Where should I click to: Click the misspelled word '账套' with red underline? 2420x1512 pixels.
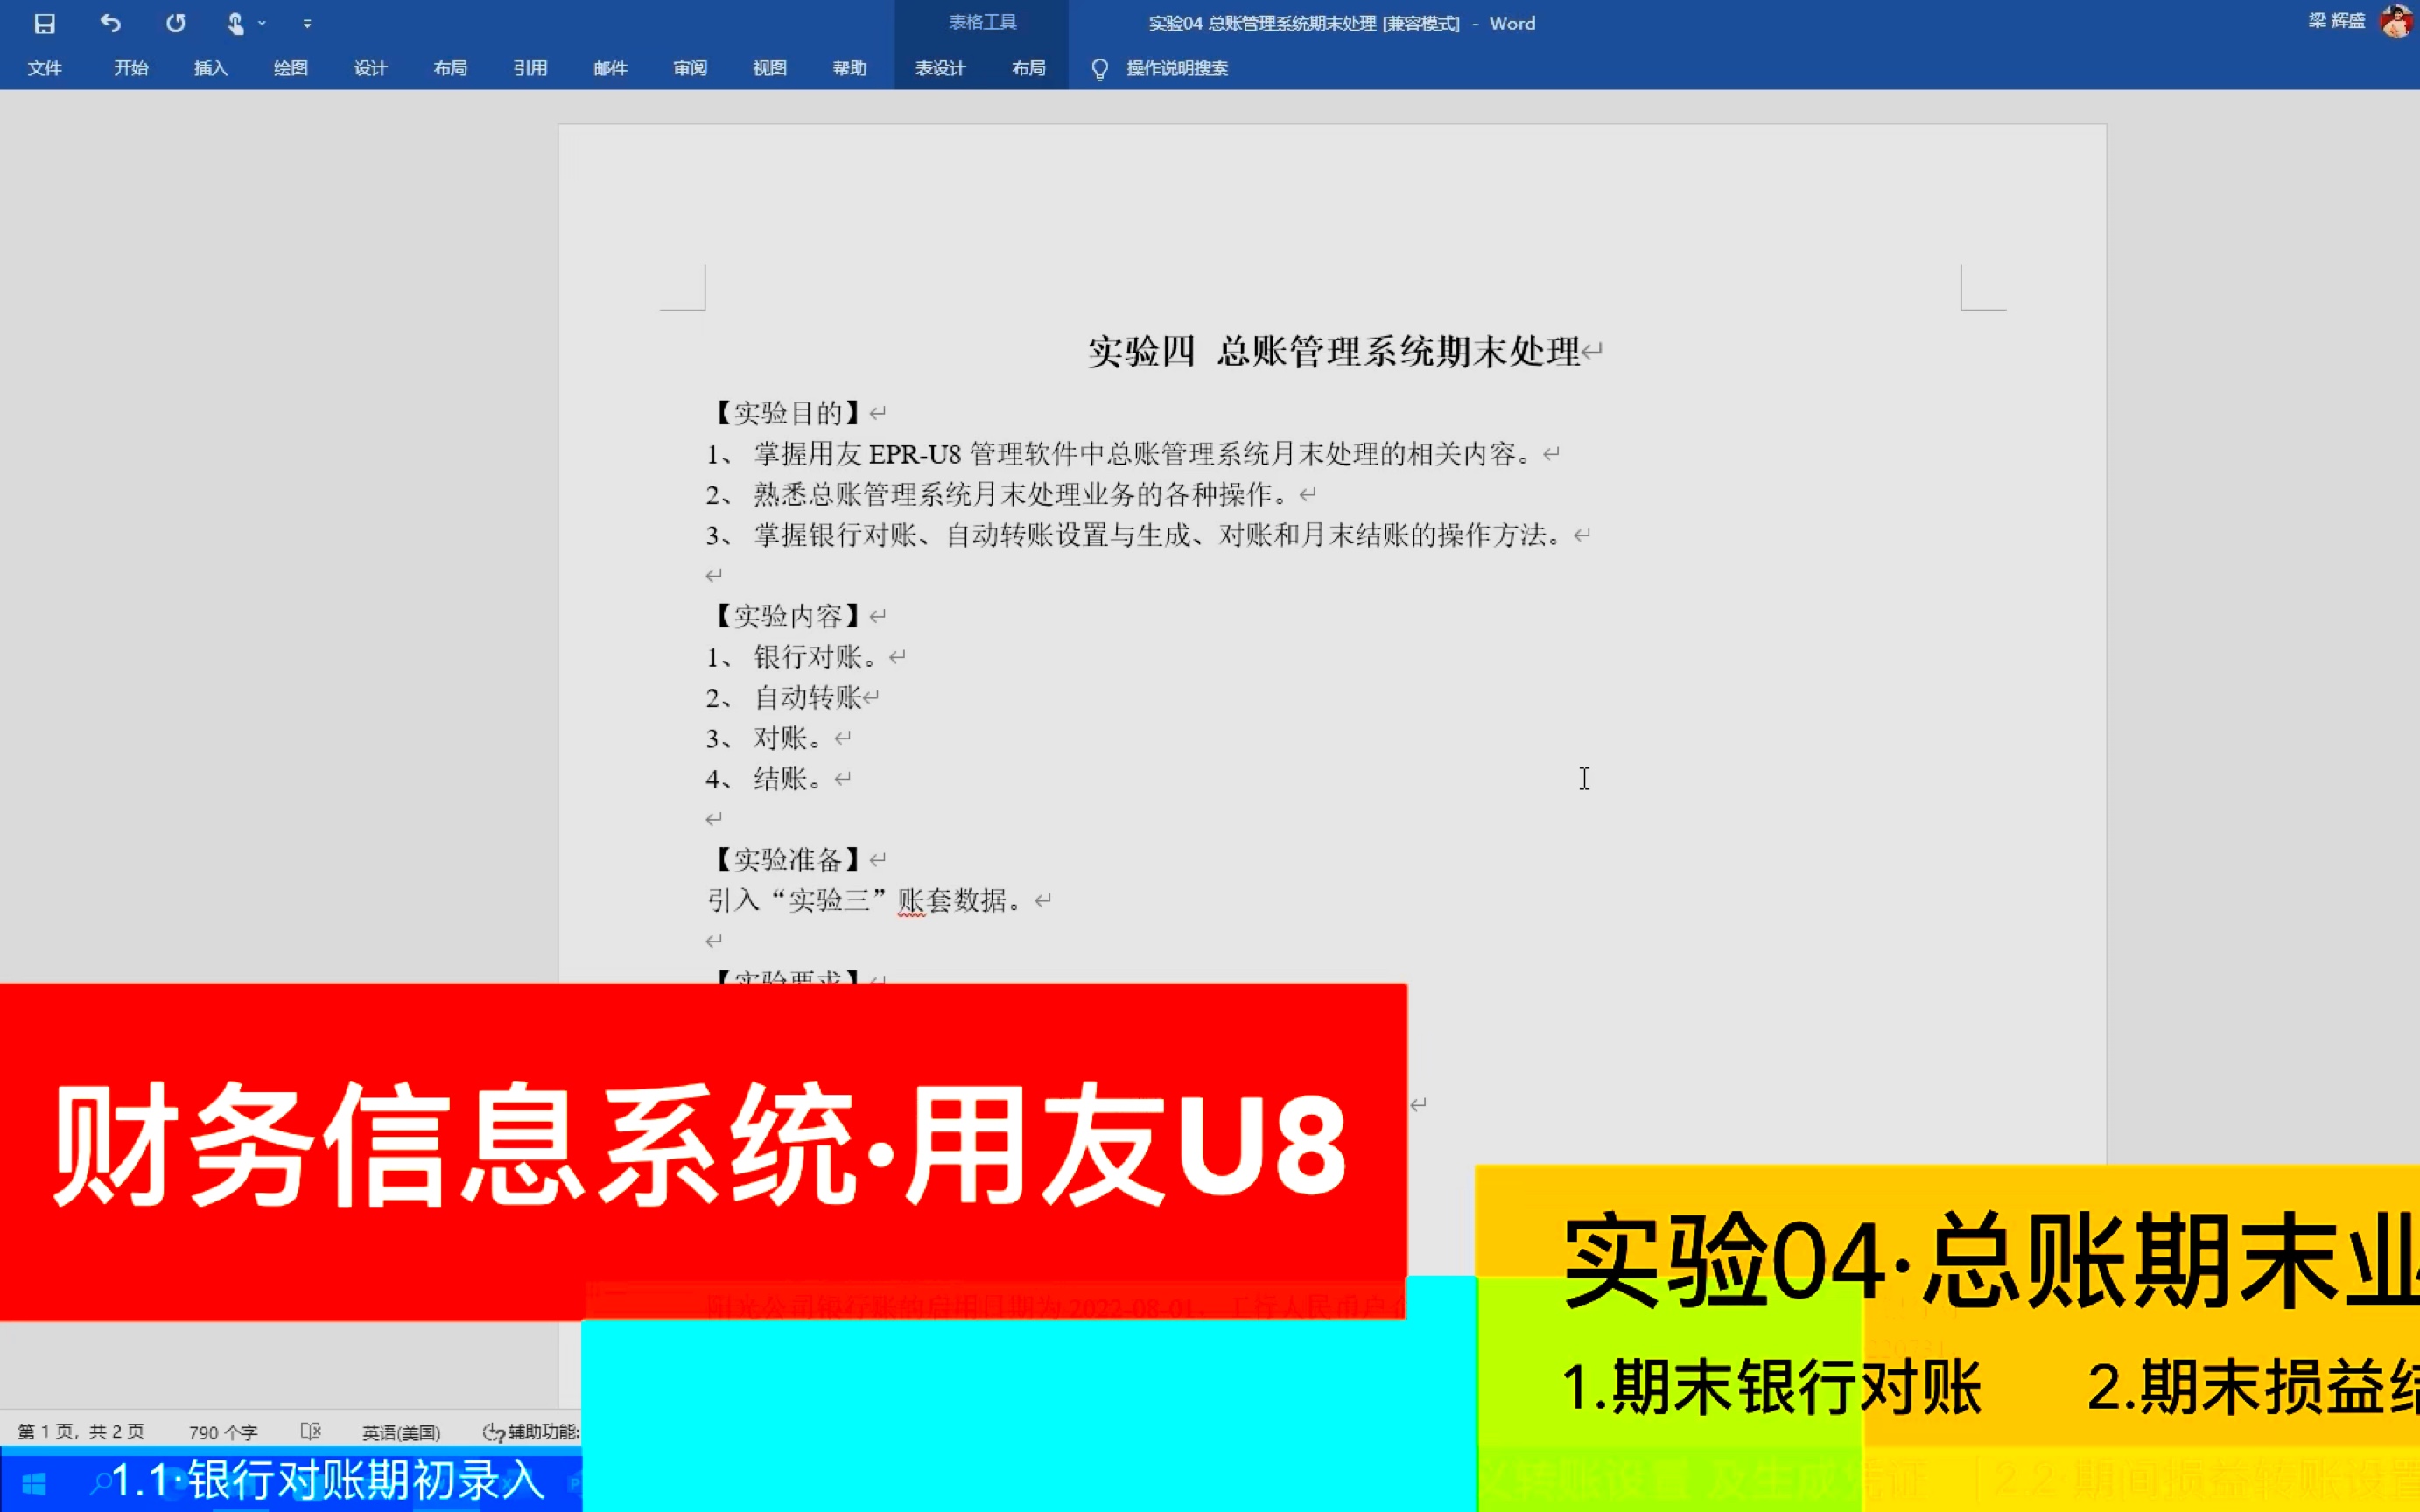pyautogui.click(x=924, y=900)
